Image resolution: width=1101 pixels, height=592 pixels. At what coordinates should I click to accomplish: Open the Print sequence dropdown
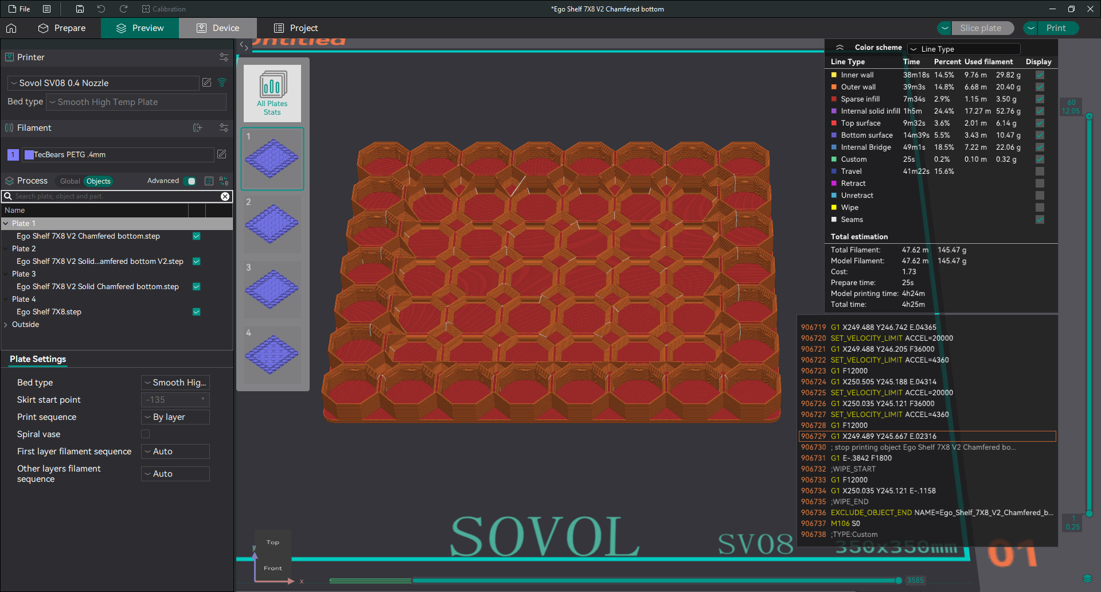coord(175,417)
